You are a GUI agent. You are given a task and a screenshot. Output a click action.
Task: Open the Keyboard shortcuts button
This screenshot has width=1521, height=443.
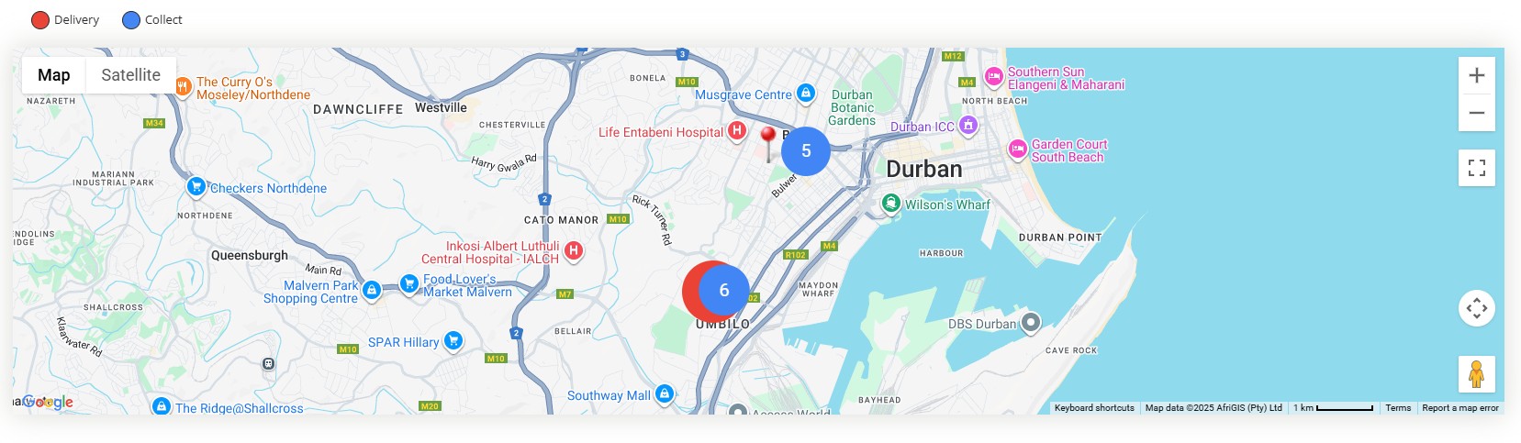(1094, 408)
